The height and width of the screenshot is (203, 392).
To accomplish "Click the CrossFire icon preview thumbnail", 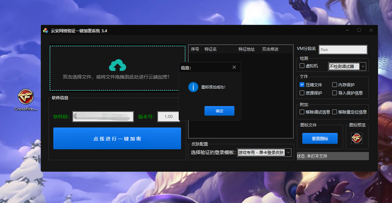I will pyautogui.click(x=357, y=138).
